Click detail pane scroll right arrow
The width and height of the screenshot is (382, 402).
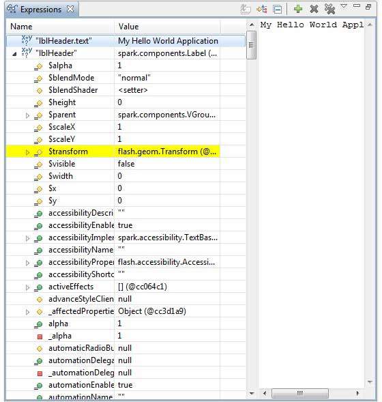[357, 393]
